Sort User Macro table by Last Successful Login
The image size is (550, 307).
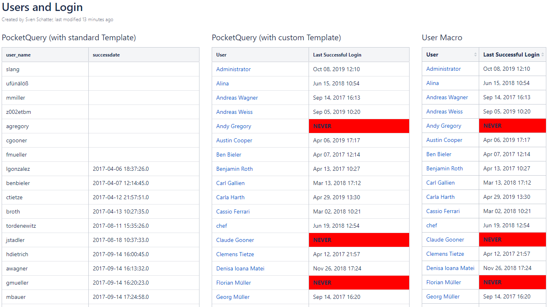tap(512, 54)
